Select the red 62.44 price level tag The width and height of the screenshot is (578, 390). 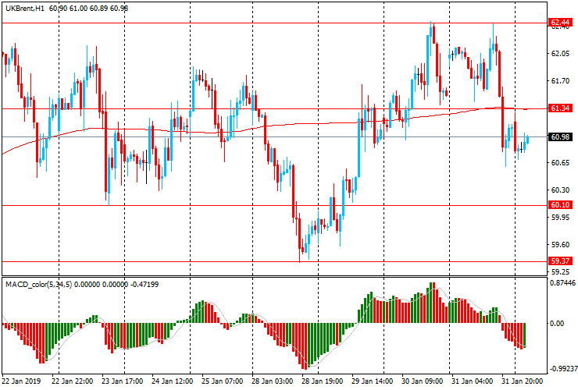(x=558, y=23)
